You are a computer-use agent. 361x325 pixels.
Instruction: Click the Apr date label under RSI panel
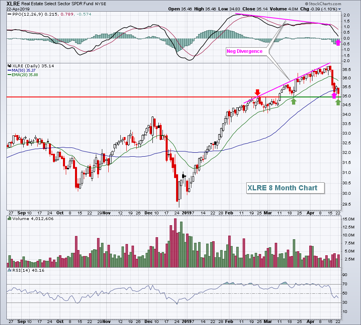310,321
